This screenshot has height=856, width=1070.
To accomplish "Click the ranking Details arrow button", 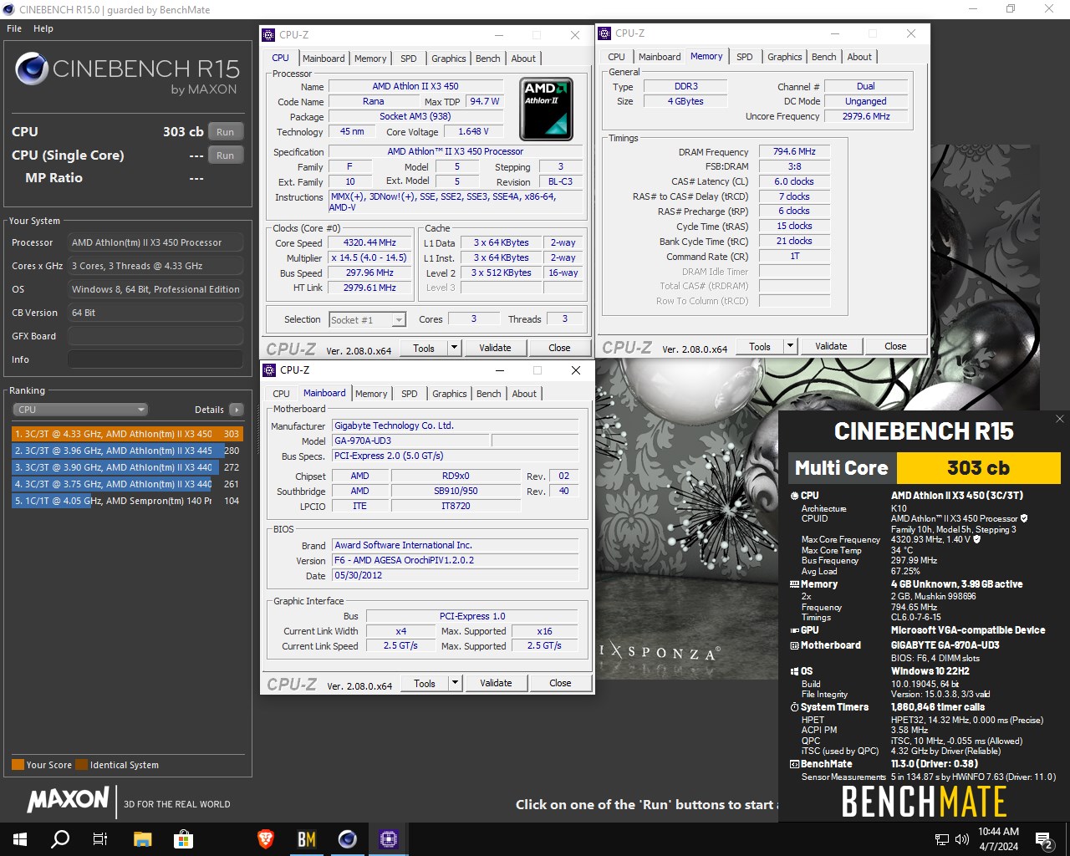I will point(237,410).
